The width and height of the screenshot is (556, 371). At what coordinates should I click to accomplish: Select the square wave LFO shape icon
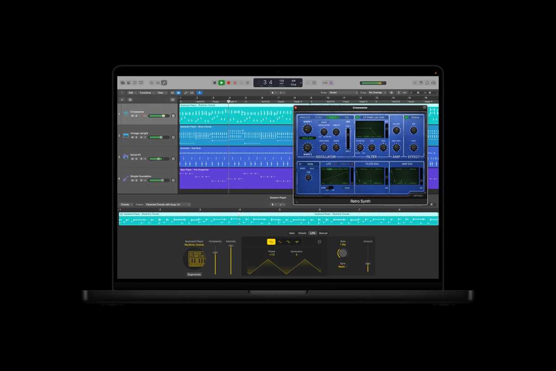[x=288, y=242]
